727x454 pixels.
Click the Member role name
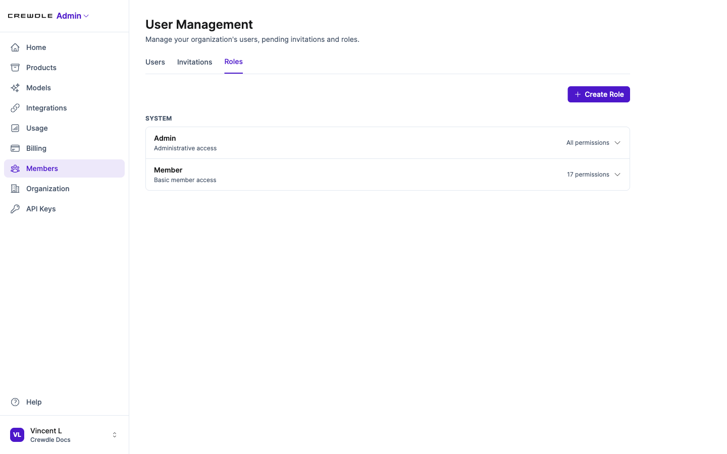(168, 170)
